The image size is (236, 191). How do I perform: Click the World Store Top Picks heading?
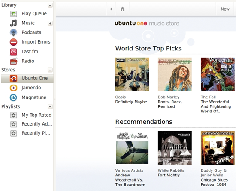point(148,48)
